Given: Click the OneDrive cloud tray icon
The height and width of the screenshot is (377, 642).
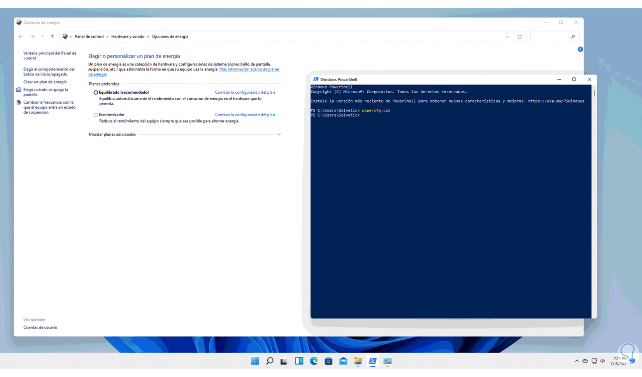Looking at the screenshot, I should click(x=585, y=361).
